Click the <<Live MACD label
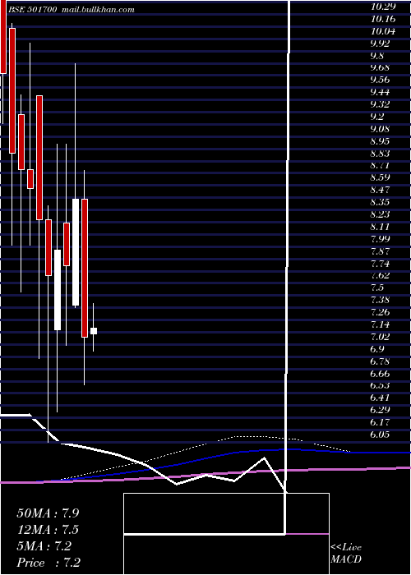 pos(346,553)
